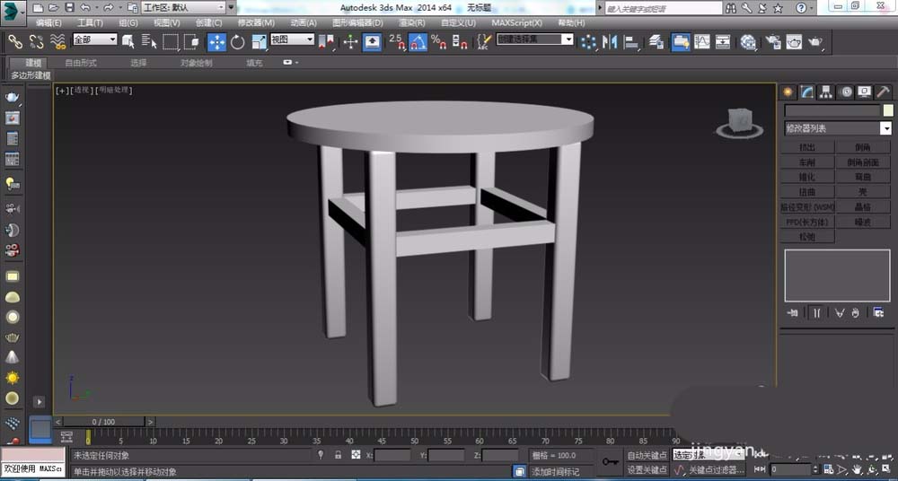Screen dimensions: 898x481
Task: Open the Render Setup teapot icon
Action: (773, 42)
